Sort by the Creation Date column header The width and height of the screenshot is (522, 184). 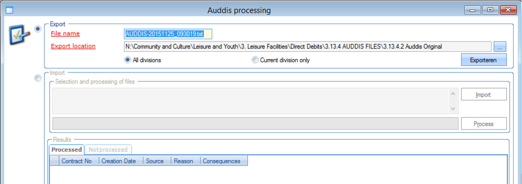[121, 161]
